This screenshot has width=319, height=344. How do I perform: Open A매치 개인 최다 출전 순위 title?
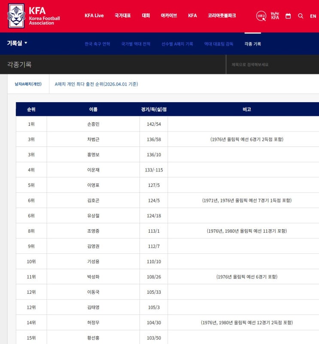96,84
